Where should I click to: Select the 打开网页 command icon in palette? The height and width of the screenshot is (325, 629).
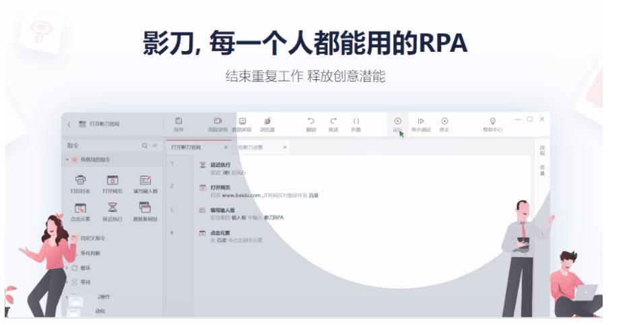pos(112,180)
